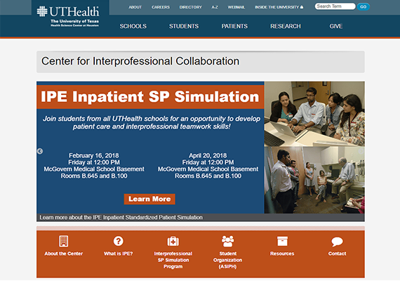Click the GO search button
The image size is (400, 281).
tap(364, 6)
